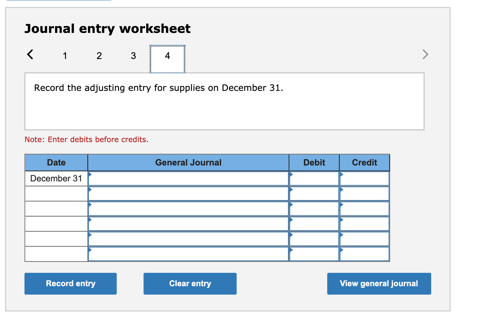This screenshot has height=314, width=502.
Task: Open the Debit cell arrow in row four
Action: [x=291, y=220]
